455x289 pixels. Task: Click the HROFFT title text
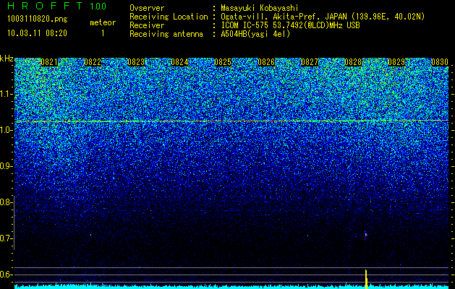click(x=45, y=6)
